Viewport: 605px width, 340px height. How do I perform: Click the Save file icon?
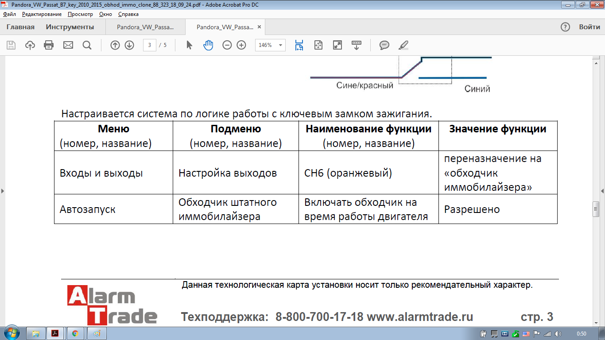pyautogui.click(x=11, y=45)
